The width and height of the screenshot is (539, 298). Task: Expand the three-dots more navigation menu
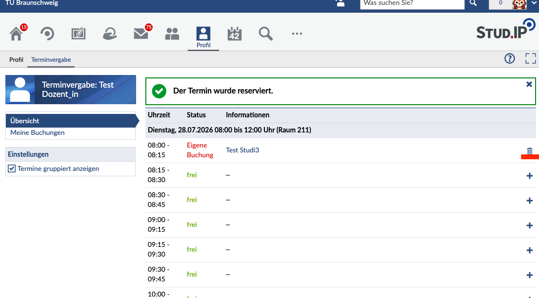pos(297,34)
